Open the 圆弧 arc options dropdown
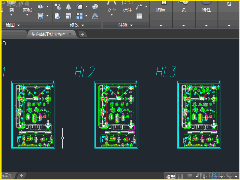This screenshot has height=180, width=240. [27, 15]
